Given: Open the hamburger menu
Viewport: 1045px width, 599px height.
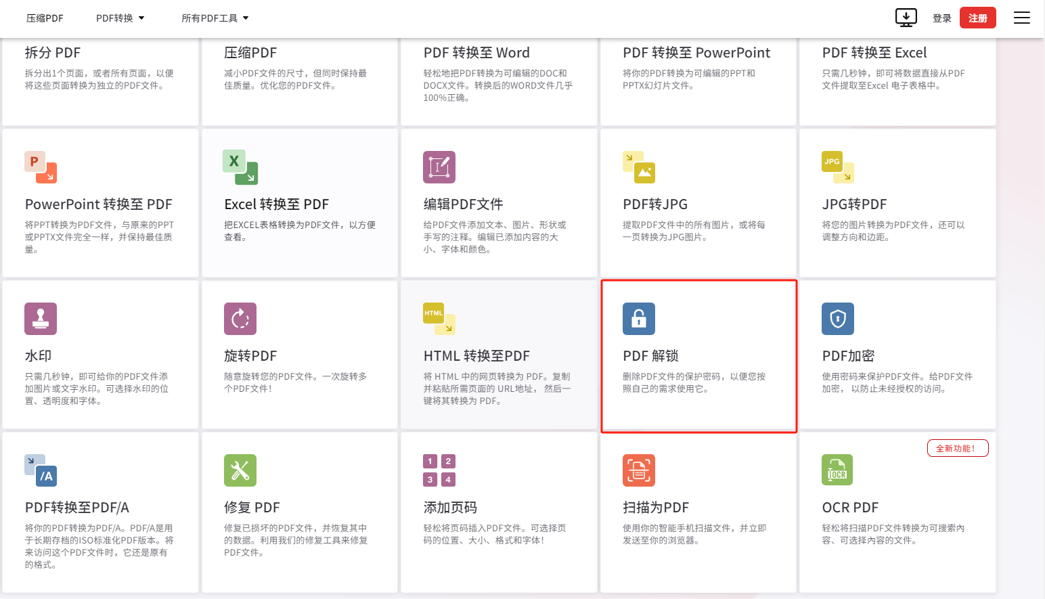Looking at the screenshot, I should pos(1022,18).
